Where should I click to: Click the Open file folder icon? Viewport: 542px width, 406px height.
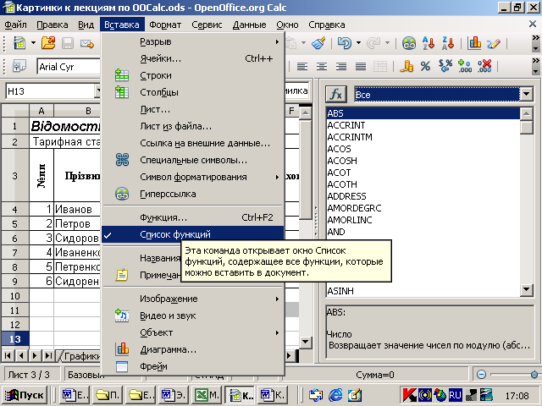pos(48,43)
